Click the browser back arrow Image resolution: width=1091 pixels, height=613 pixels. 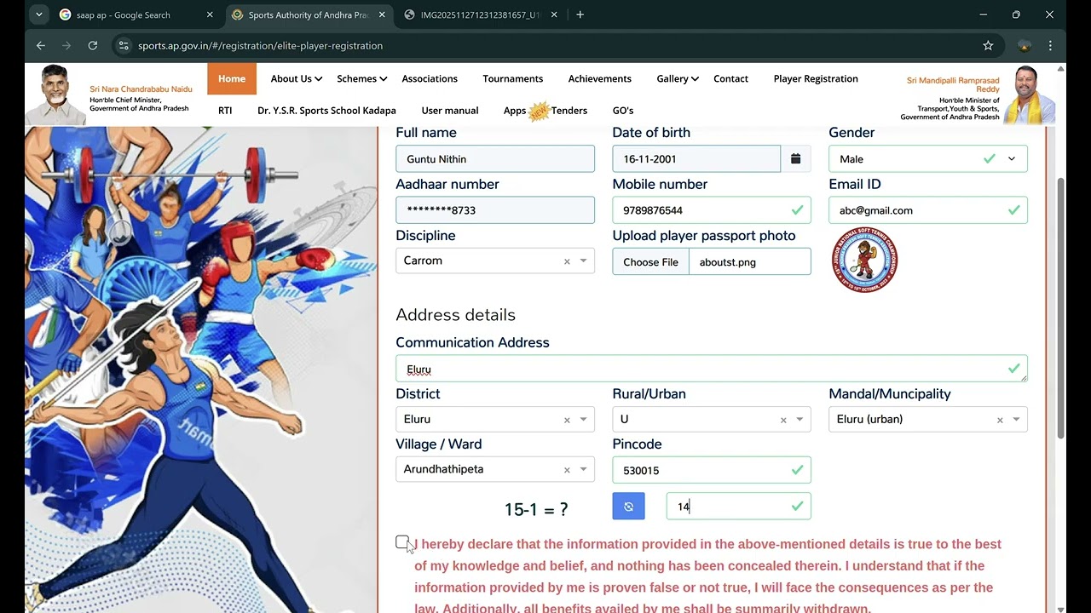pos(40,45)
